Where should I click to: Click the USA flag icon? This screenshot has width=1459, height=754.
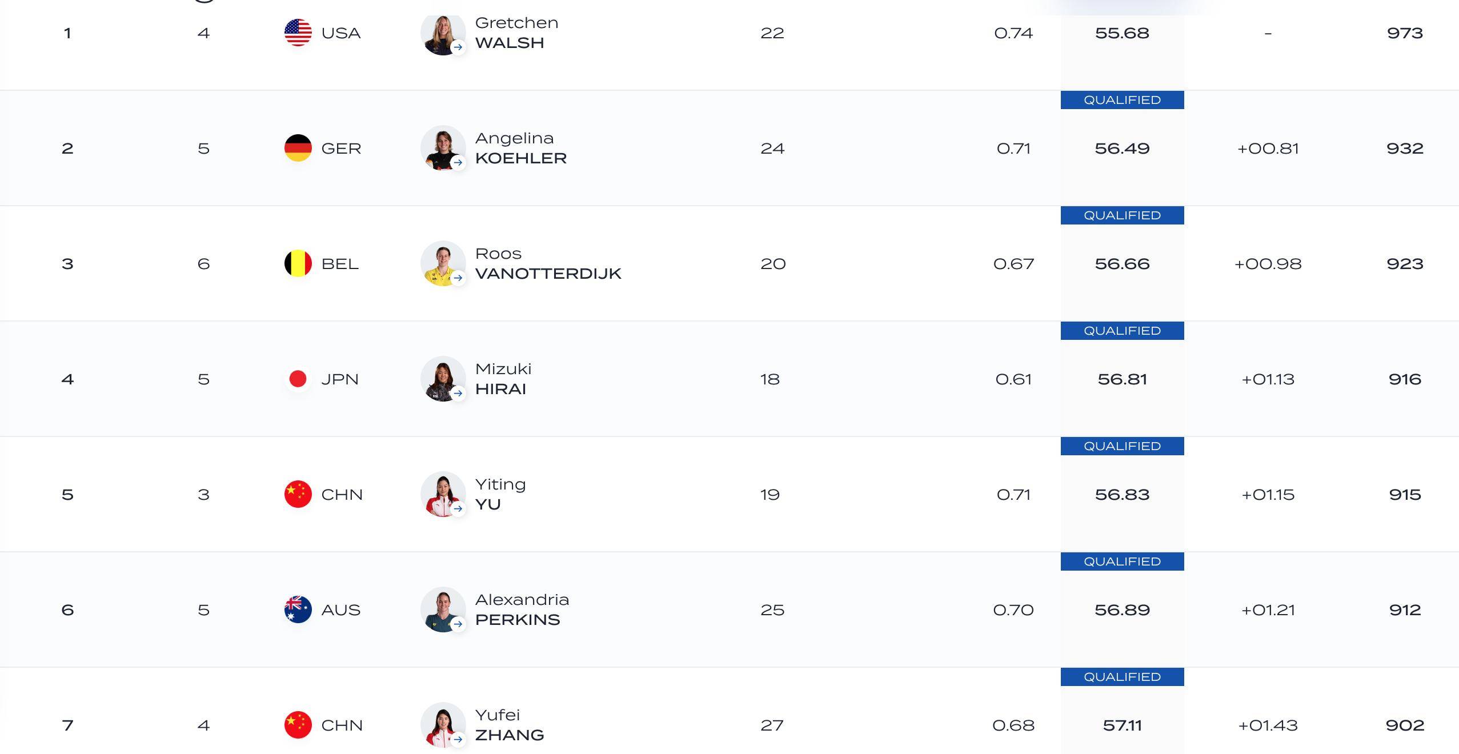point(298,33)
